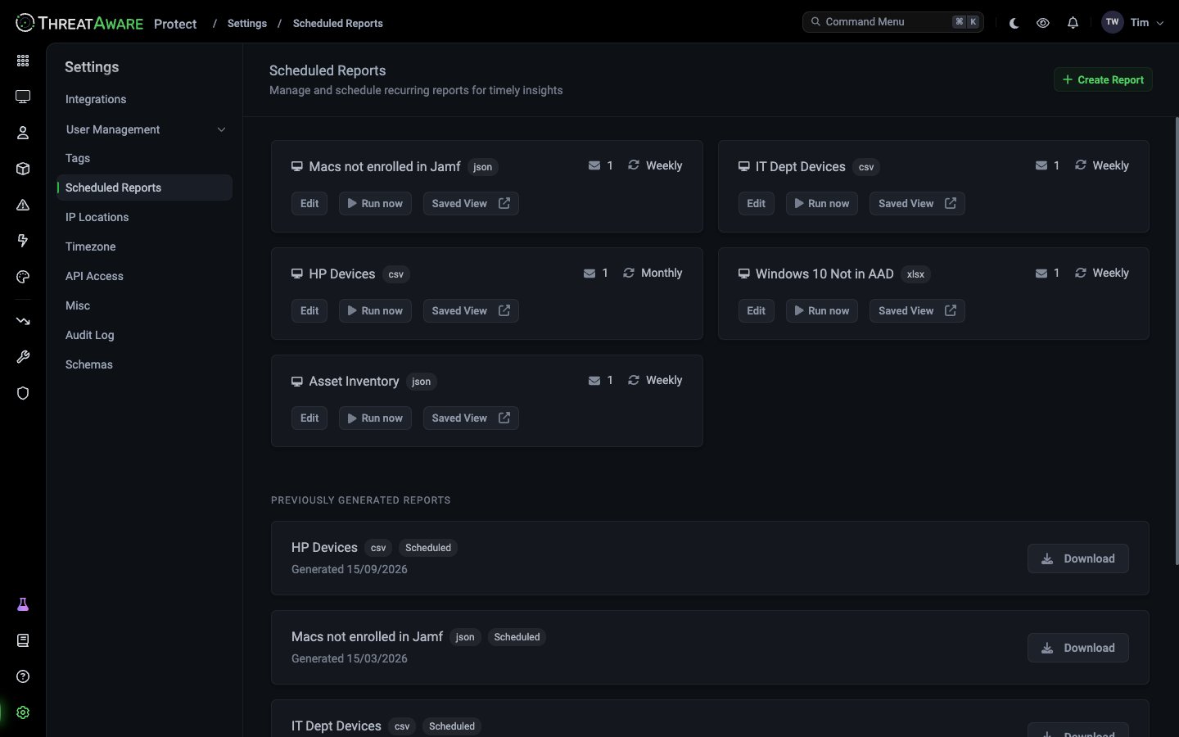1179x737 pixels.
Task: Open Saved View for Asset Inventory
Action: [471, 418]
